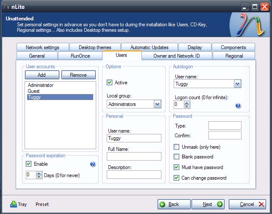Check the Blank password option
Viewport: 272px width, 214px height.
click(176, 156)
